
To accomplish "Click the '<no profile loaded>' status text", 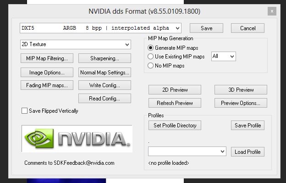I will (x=169, y=163).
